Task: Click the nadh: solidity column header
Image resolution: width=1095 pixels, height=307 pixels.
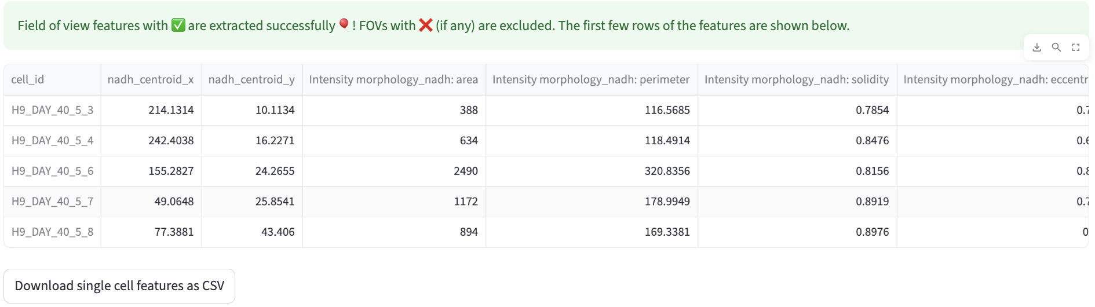Action: pos(797,79)
